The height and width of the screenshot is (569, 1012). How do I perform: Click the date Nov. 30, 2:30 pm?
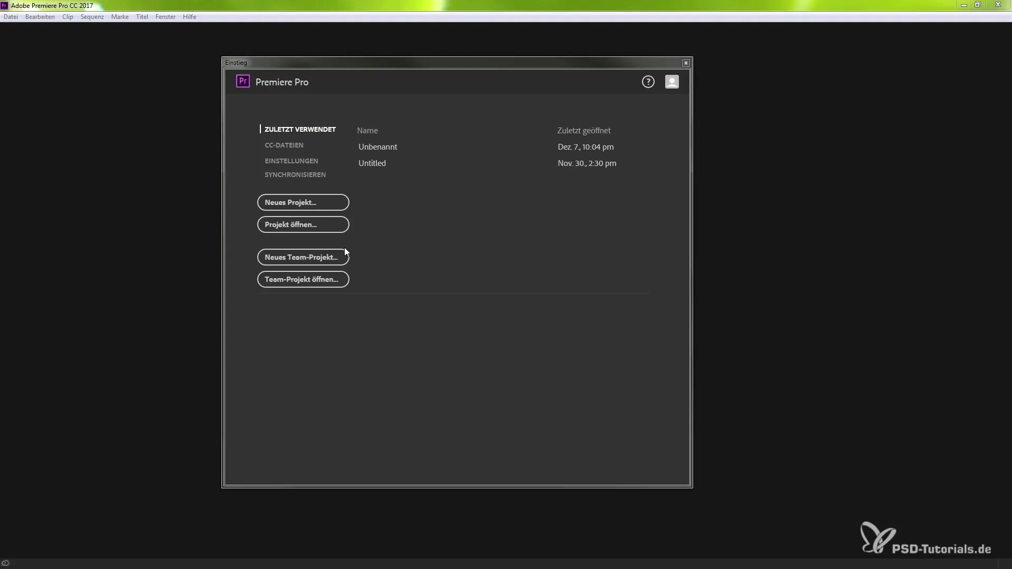[587, 163]
